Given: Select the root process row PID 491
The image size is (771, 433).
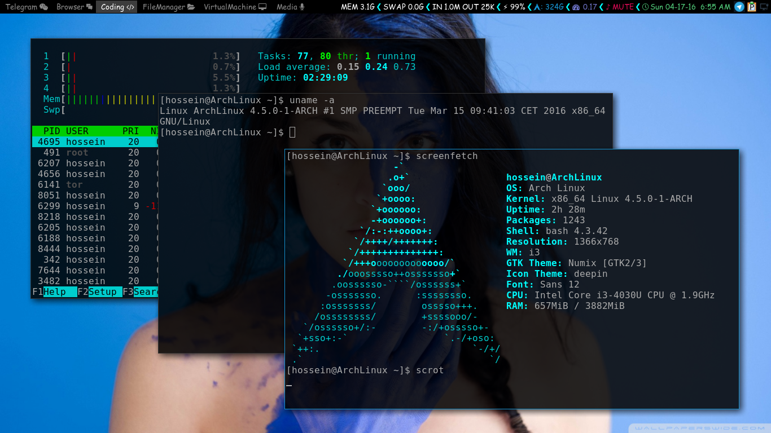Looking at the screenshot, I should pyautogui.click(x=95, y=152).
